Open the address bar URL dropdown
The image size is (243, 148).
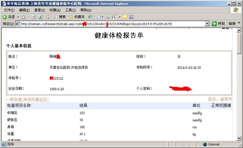click(x=207, y=24)
